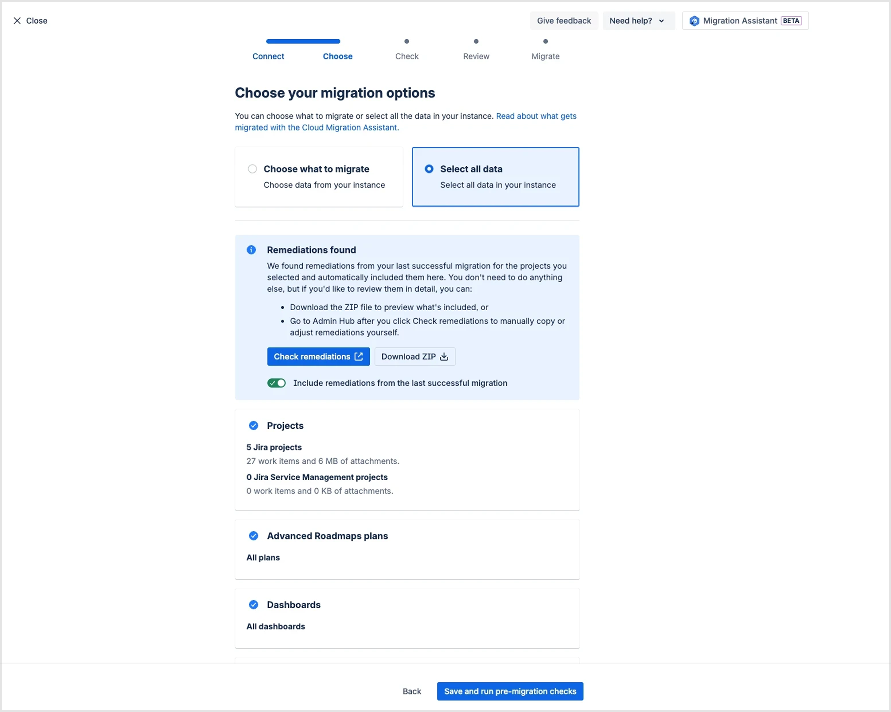
Task: Click the Projects section heading
Action: click(x=285, y=426)
